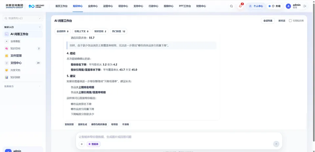Click the send arrow button in chat box
This screenshot has height=152, width=315.
(x=276, y=144)
